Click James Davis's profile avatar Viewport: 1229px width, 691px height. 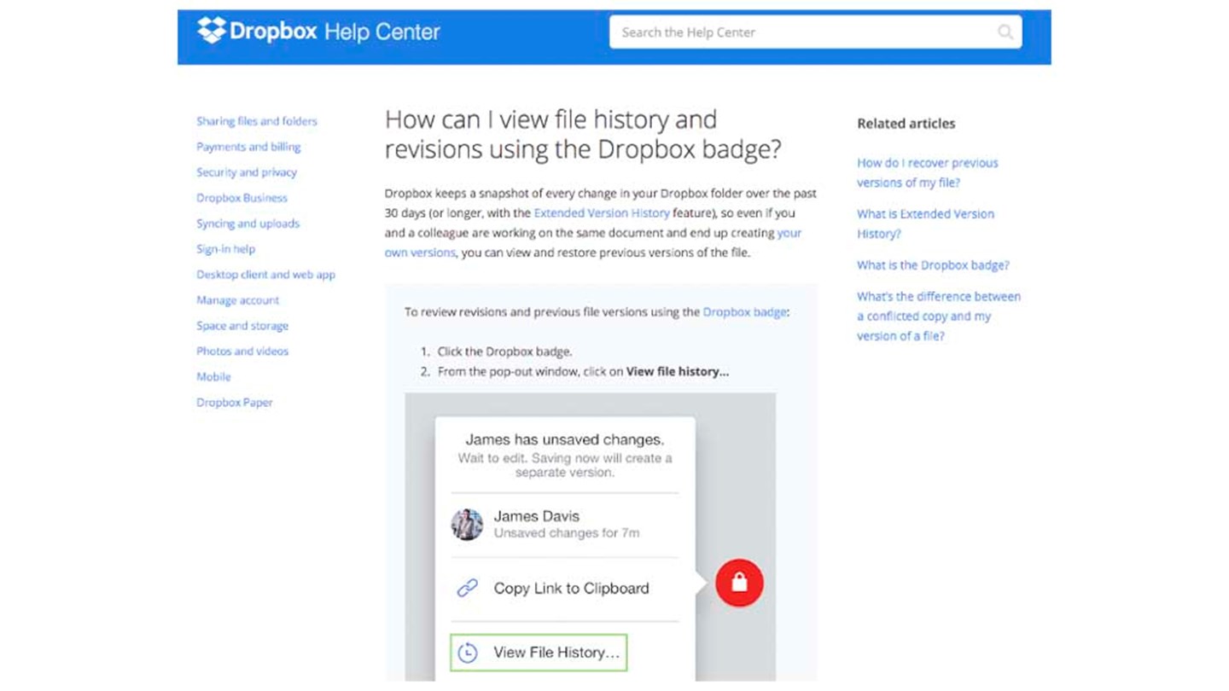pos(466,524)
